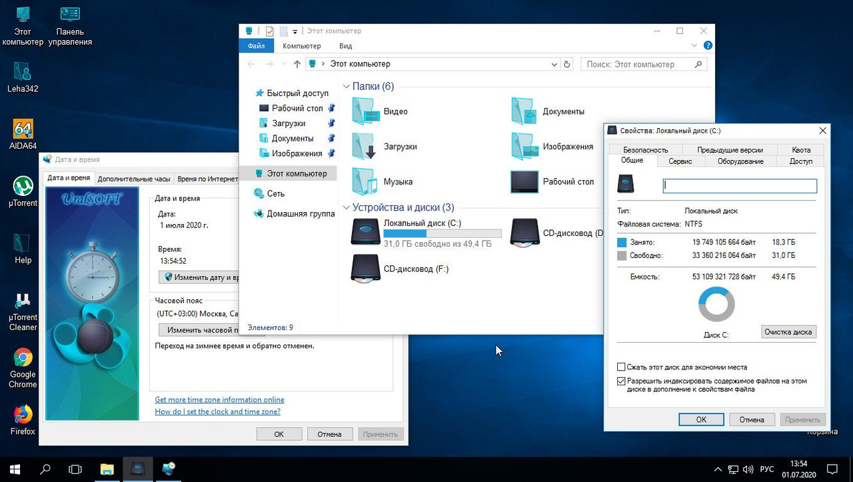Open the Help desktop icon

23,249
